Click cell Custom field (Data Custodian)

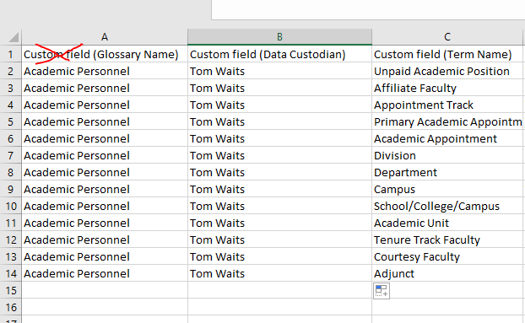coord(280,54)
